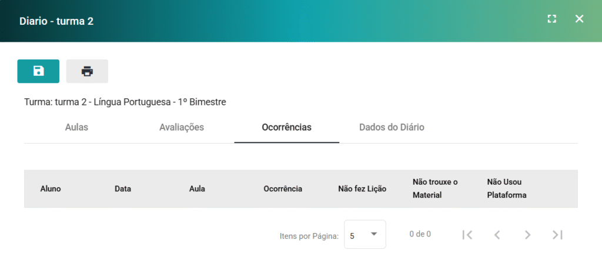Go to previous page arrow
The image size is (602, 263).
[x=497, y=235]
